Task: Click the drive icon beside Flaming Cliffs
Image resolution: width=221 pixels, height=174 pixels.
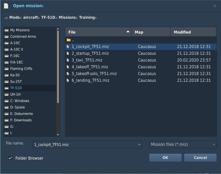Action: tap(6, 69)
